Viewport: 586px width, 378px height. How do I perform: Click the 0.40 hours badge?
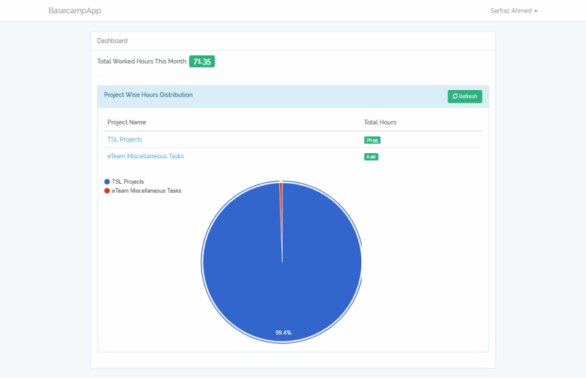(371, 157)
